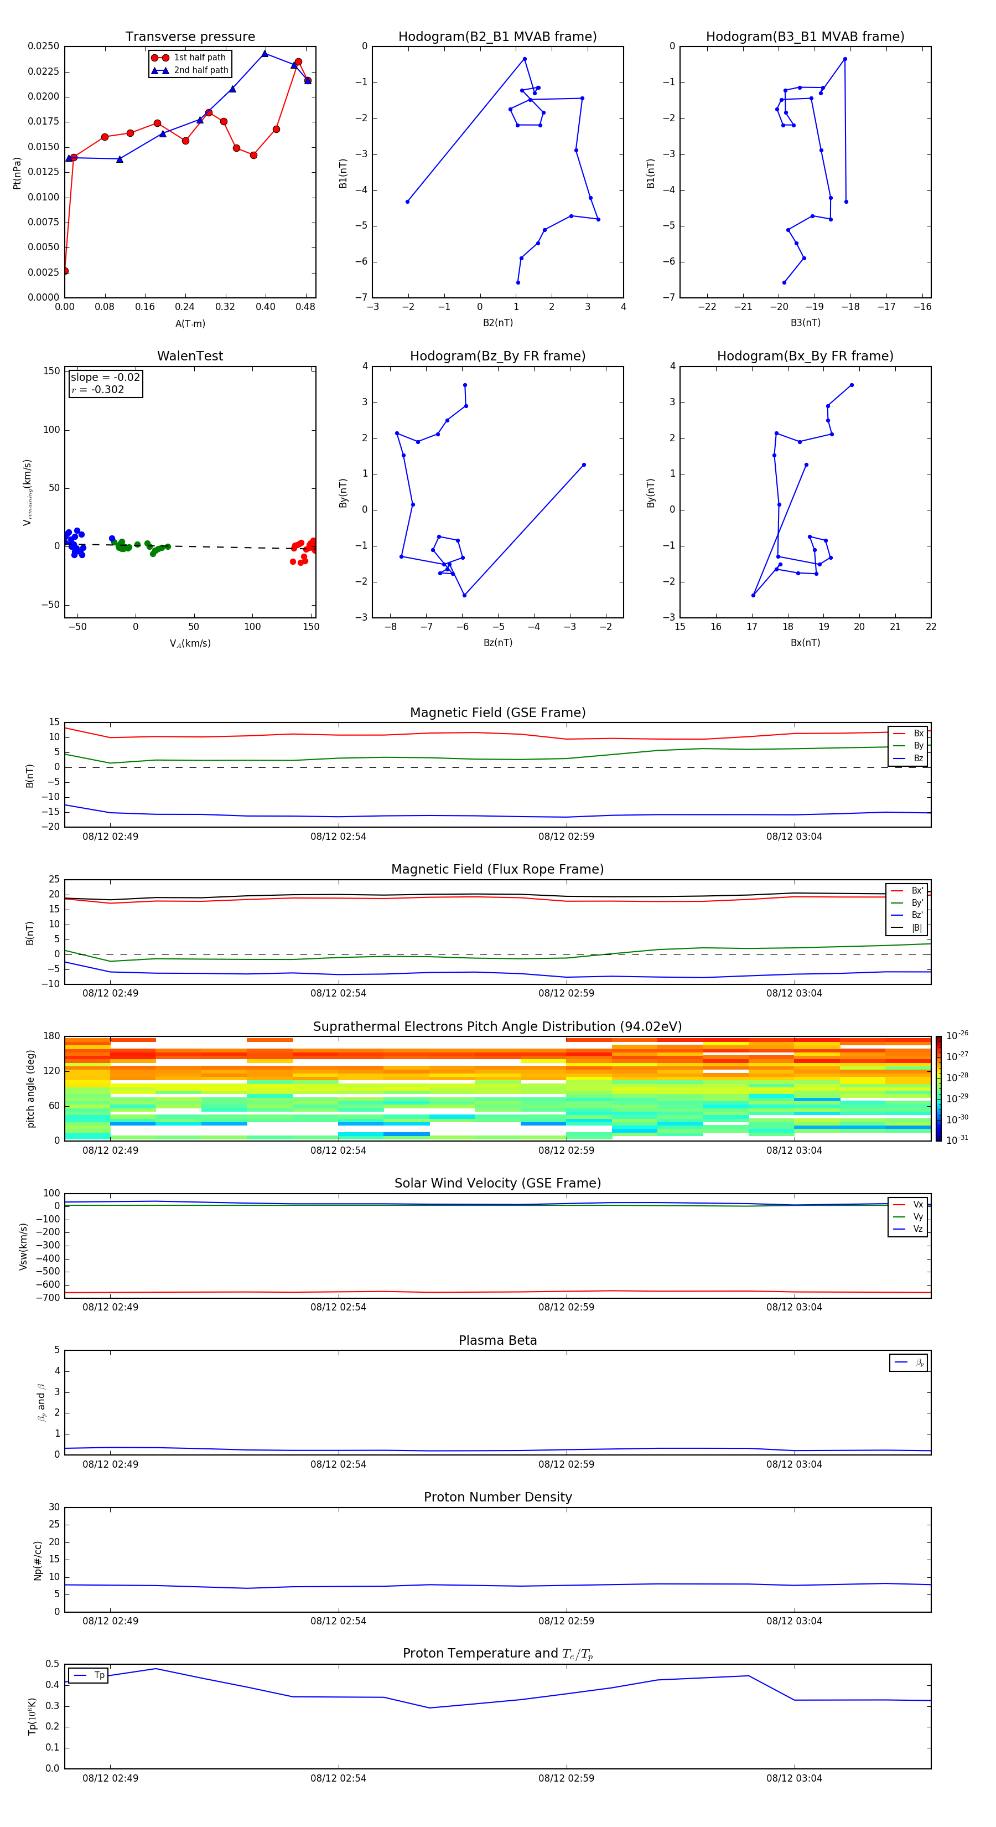Screen dimensions: 996x1827
Task: Click the Bz' legend entry
Action: 907,915
